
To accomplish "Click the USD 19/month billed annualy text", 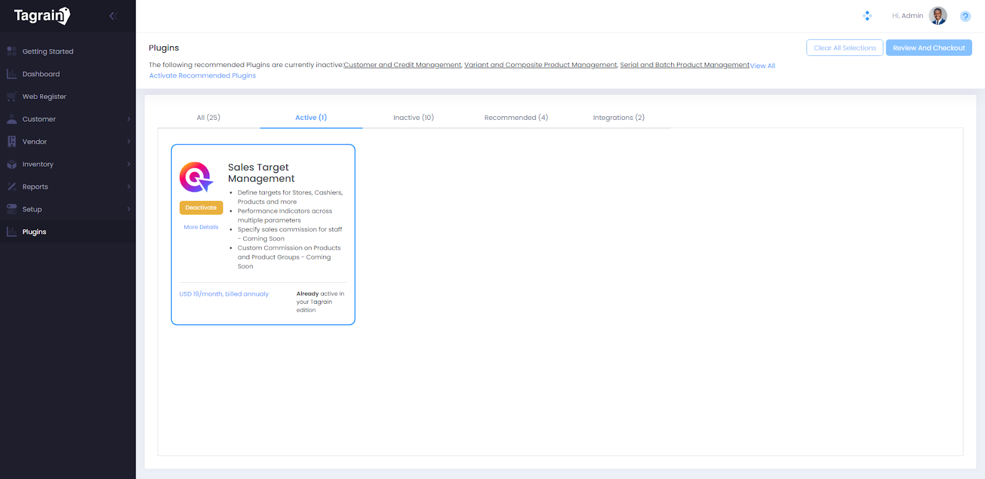I will 224,294.
